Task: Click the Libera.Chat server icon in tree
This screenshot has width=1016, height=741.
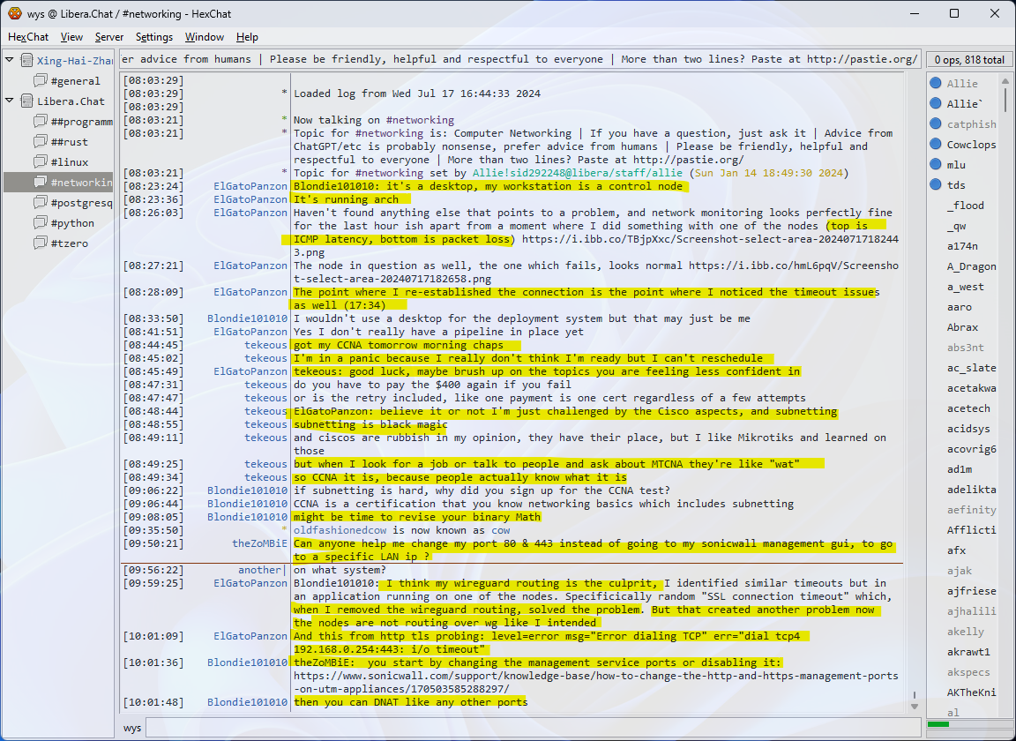Action: [26, 101]
